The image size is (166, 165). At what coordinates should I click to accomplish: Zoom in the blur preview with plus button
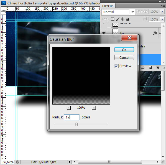pyautogui.click(x=94, y=108)
